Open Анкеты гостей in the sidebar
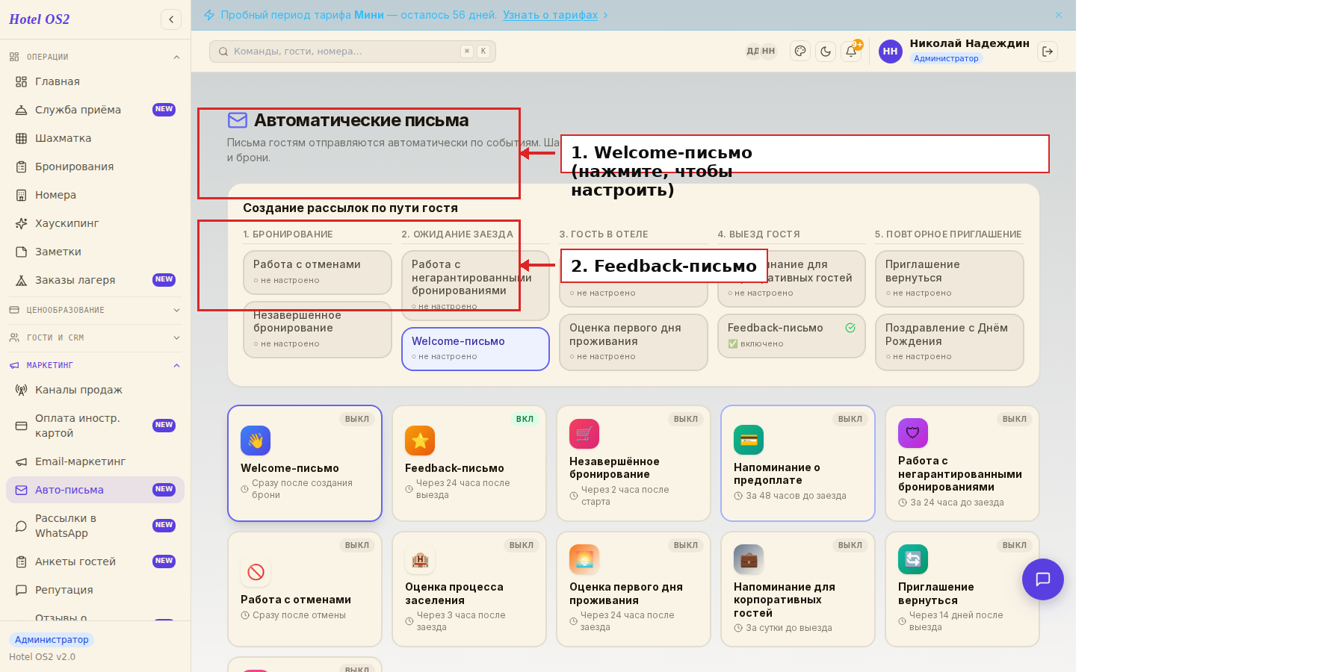 click(x=95, y=561)
